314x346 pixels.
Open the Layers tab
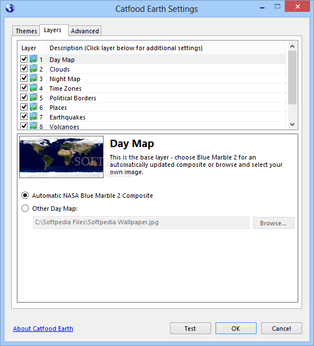point(53,30)
